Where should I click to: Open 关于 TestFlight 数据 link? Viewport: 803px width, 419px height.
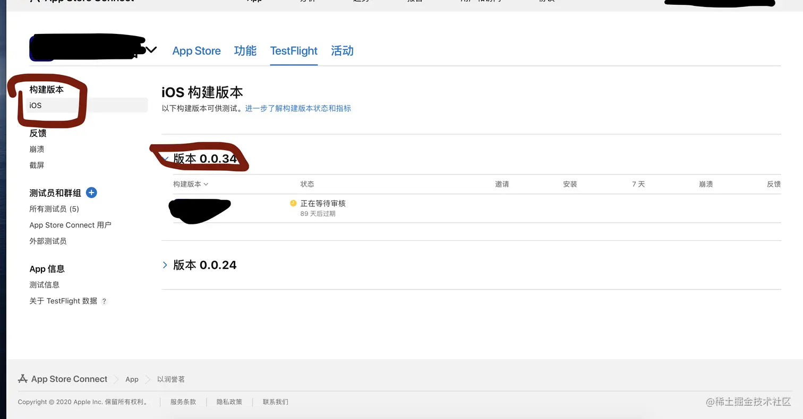tap(63, 301)
